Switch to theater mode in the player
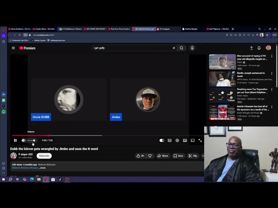 [185, 140]
